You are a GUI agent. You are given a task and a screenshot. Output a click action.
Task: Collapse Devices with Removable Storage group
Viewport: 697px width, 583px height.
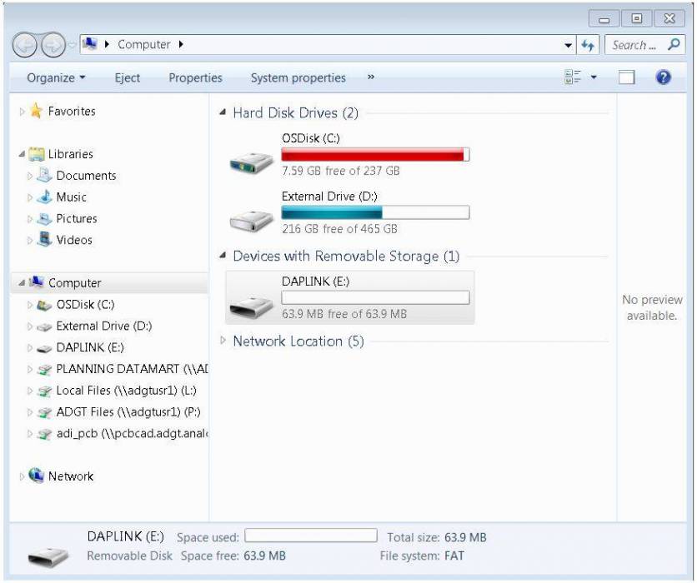223,256
